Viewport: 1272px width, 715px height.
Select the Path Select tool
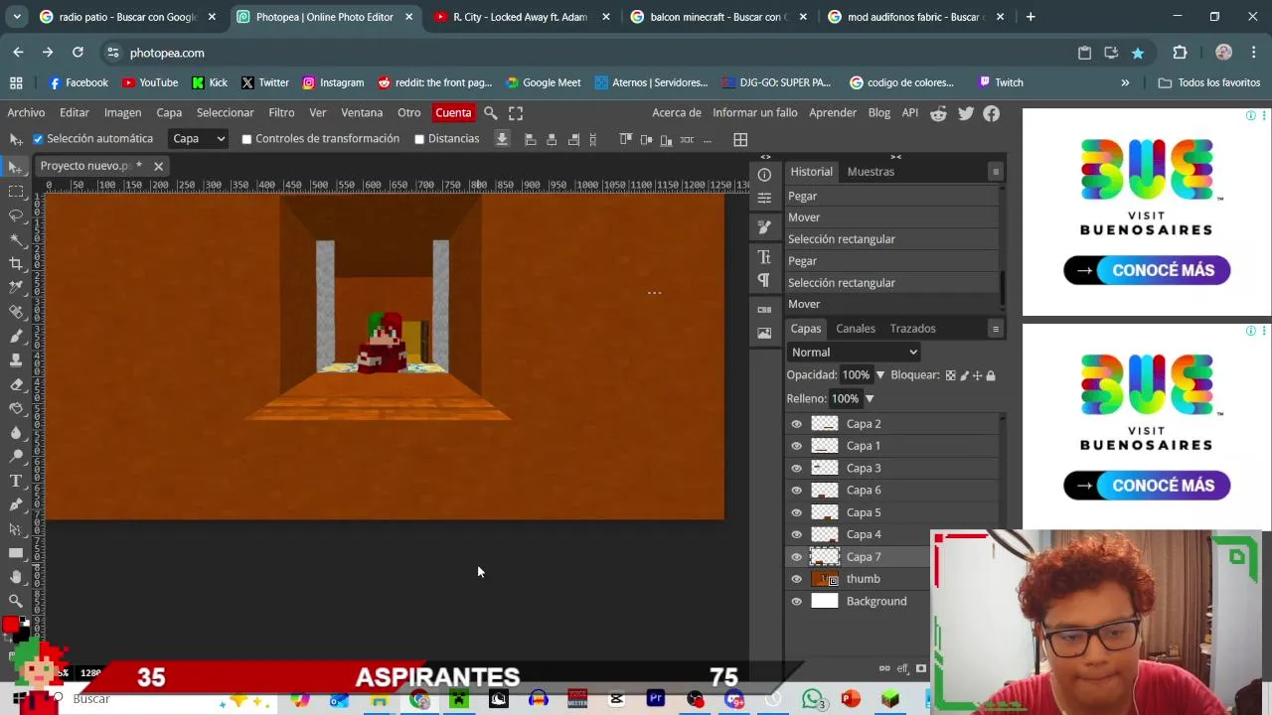(x=16, y=529)
